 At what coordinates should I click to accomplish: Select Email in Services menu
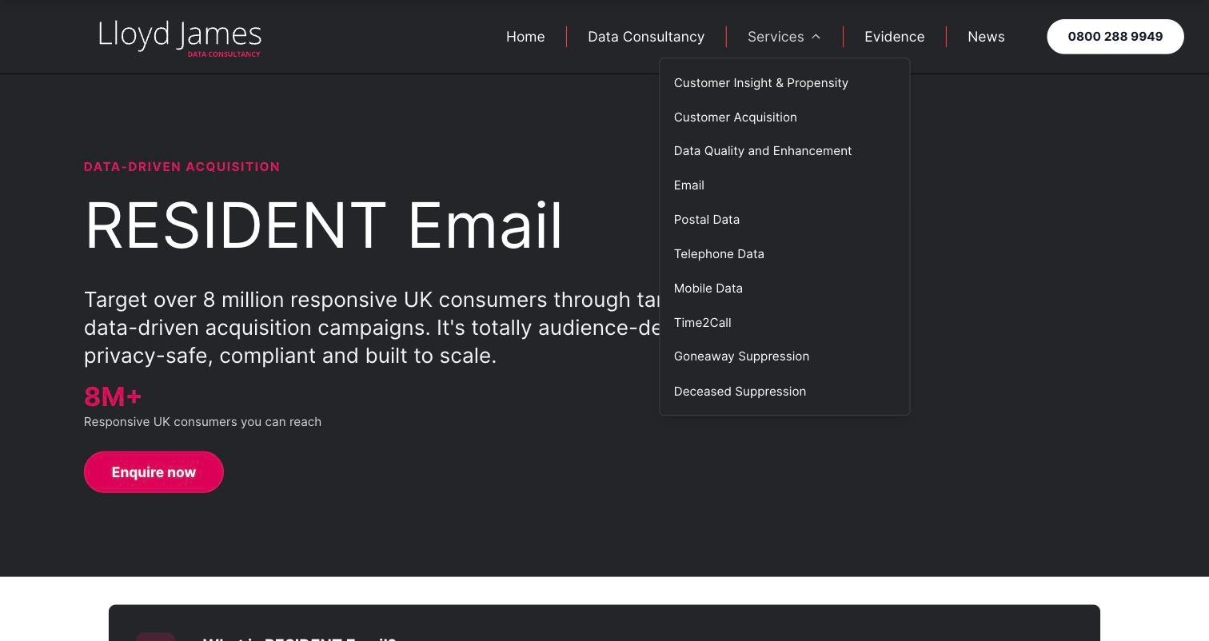(x=689, y=185)
